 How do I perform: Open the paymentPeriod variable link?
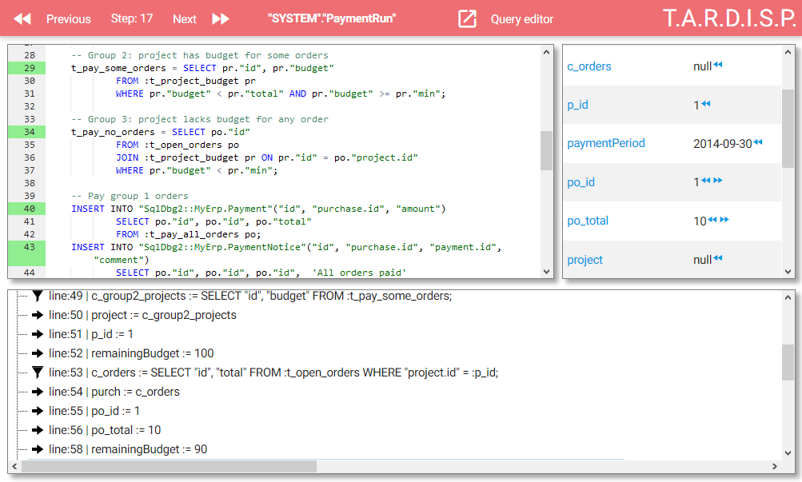tap(605, 143)
